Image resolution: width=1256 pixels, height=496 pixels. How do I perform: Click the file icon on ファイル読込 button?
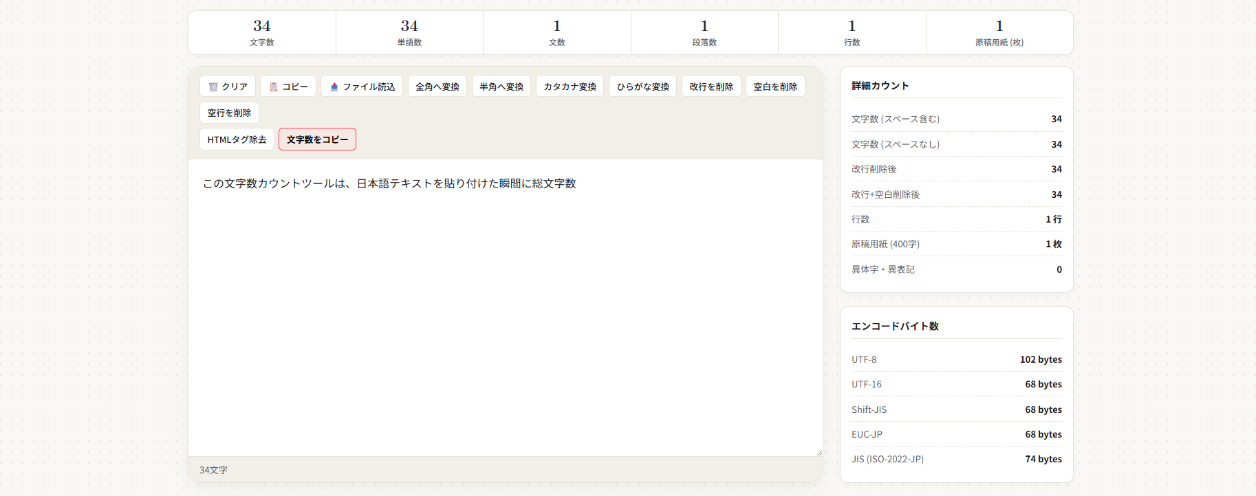tap(334, 87)
